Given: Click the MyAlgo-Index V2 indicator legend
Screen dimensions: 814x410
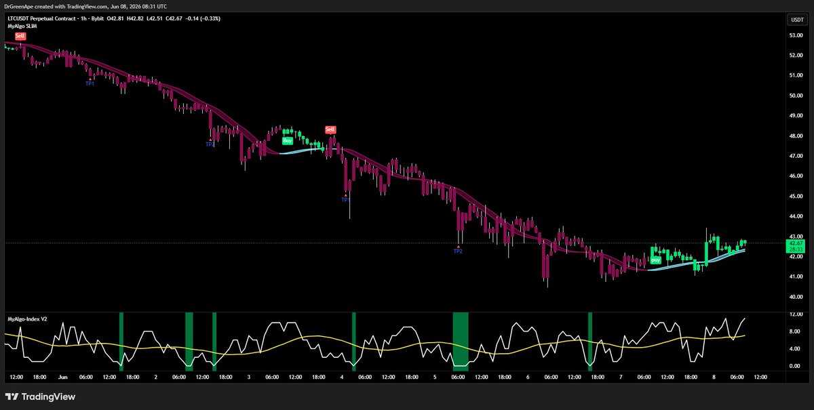Looking at the screenshot, I should (27, 318).
